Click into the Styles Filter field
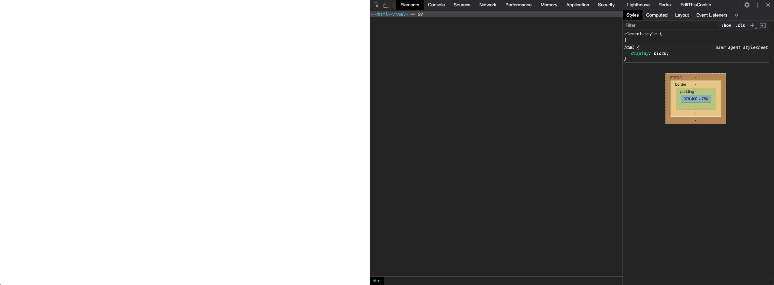 [670, 26]
